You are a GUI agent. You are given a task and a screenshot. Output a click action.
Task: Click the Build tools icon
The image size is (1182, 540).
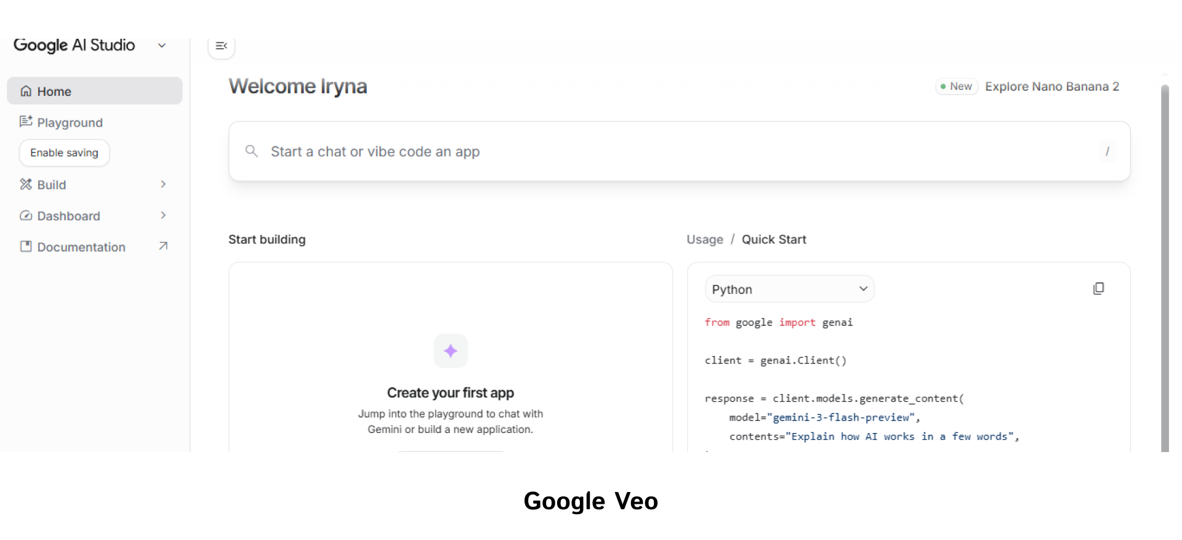[25, 185]
